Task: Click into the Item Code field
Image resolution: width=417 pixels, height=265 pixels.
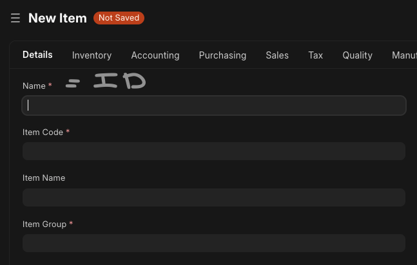Action: [214, 151]
